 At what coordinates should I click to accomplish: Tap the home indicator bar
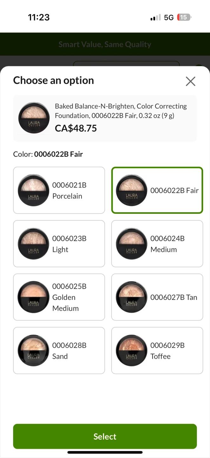point(105,452)
